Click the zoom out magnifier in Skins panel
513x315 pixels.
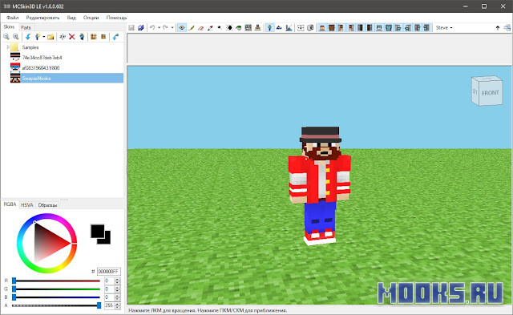(6, 37)
